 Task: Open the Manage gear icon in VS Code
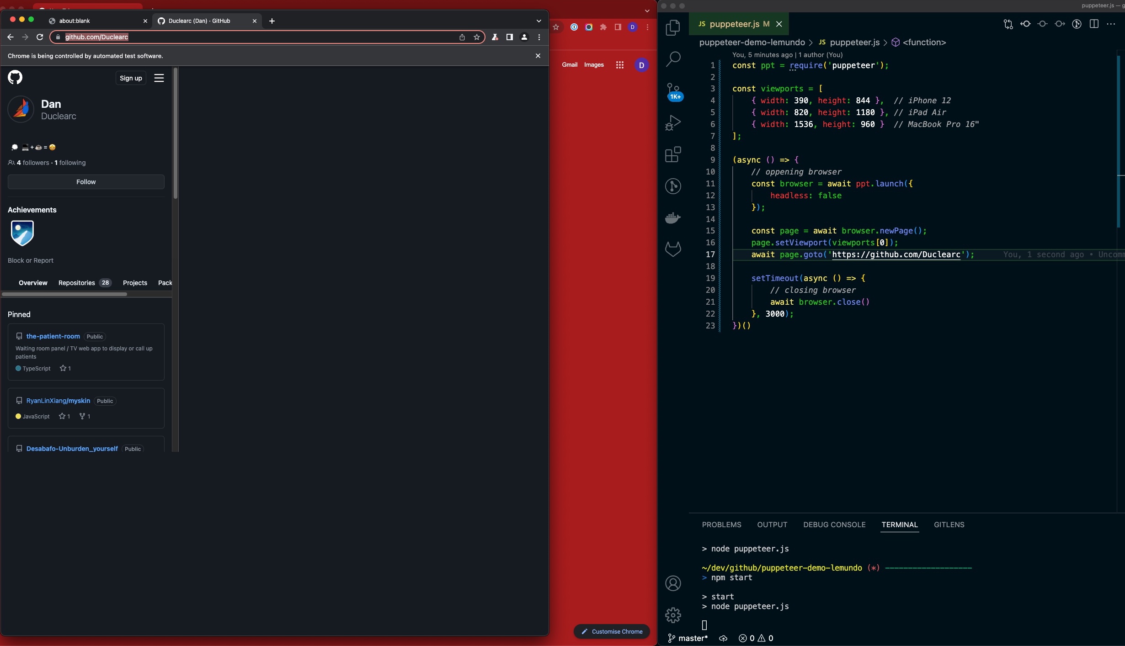(x=673, y=615)
